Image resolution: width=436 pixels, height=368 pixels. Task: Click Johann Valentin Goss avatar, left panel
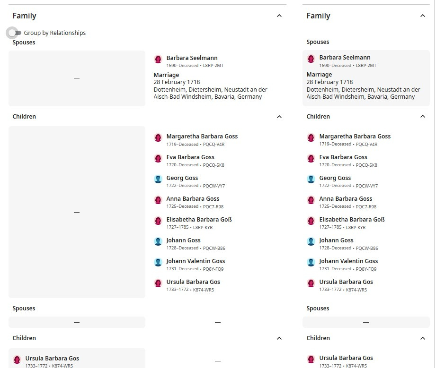[158, 262]
